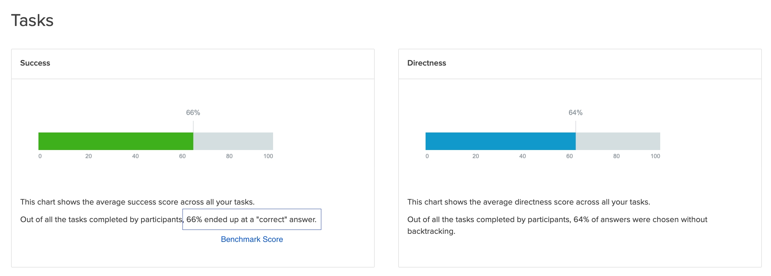Select the Success panel header
Screen dimensions: 771x276
pyautogui.click(x=35, y=63)
